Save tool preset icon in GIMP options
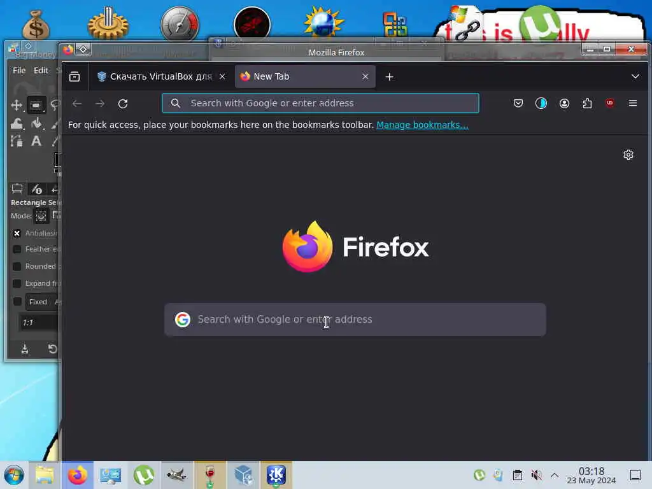This screenshot has width=652, height=489. (x=25, y=348)
